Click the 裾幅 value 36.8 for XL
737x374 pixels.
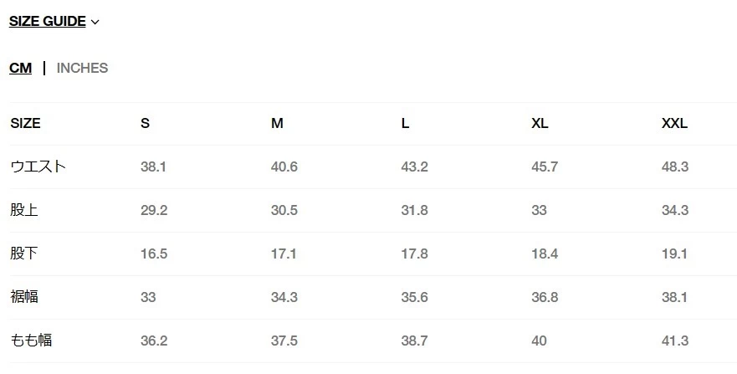[545, 298]
